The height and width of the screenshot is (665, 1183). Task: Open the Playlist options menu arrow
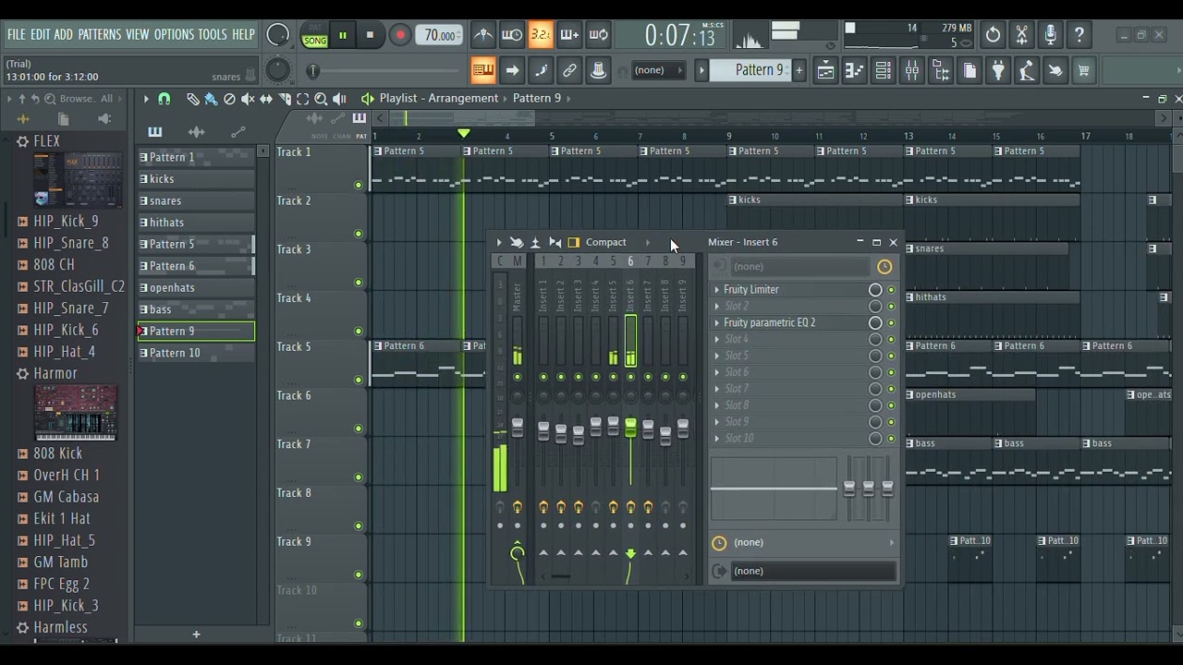[145, 98]
